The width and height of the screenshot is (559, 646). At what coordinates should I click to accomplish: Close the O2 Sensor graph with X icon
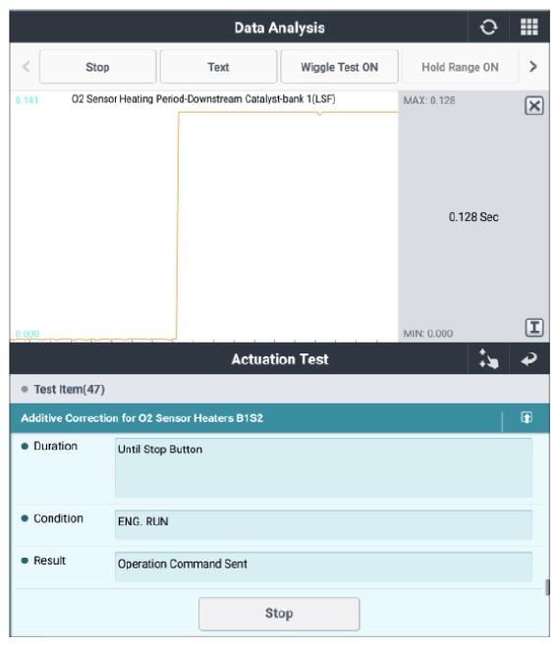[x=533, y=106]
